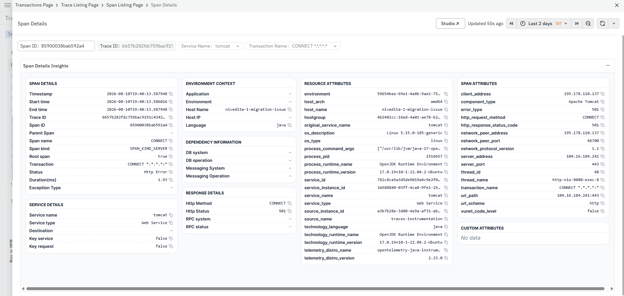Copy the http_request_method value
The width and height of the screenshot is (624, 296).
[x=603, y=117]
